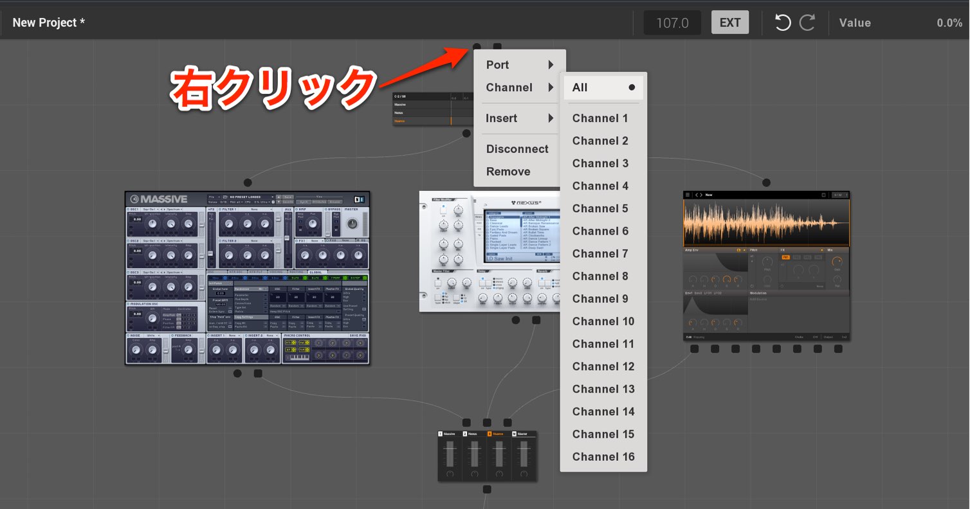Select Channel 2 in the submenu
Screen dimensions: 970x509
(x=603, y=141)
